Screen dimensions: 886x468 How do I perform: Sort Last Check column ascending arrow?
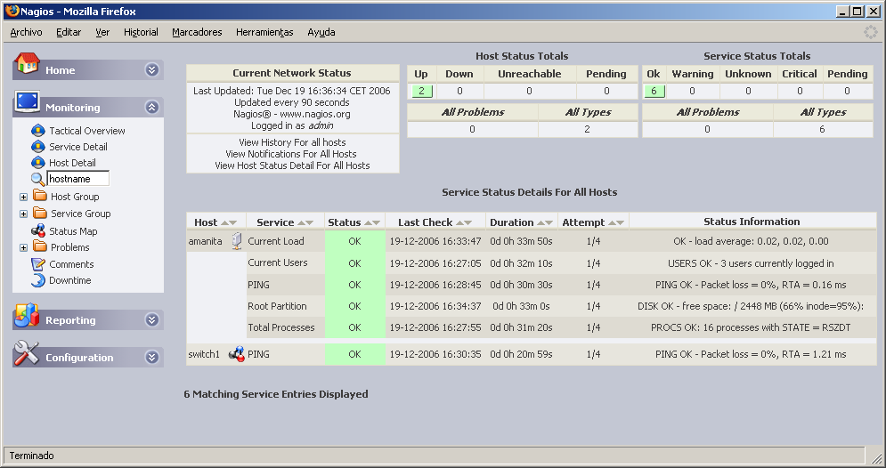click(460, 223)
